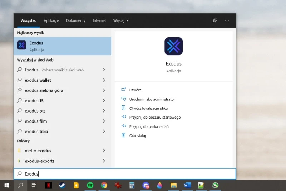Screen dimensions: 286x191
Task: Pick Przypnij do obszaru startowego
Action: point(155,117)
